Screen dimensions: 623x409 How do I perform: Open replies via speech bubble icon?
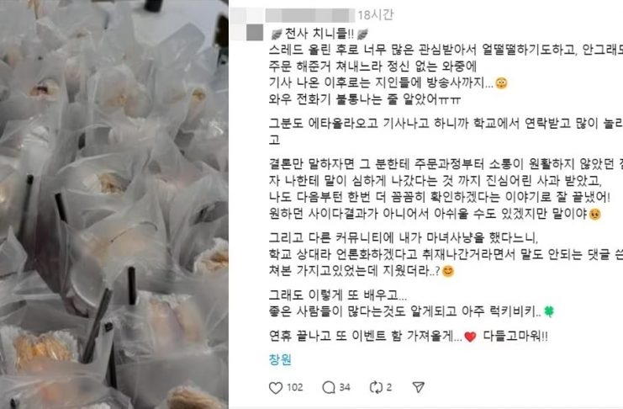(329, 387)
